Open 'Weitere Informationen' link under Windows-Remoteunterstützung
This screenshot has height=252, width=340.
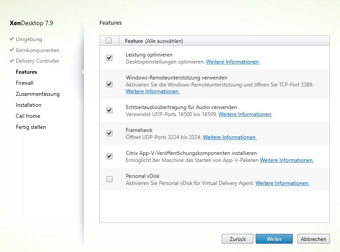click(153, 91)
